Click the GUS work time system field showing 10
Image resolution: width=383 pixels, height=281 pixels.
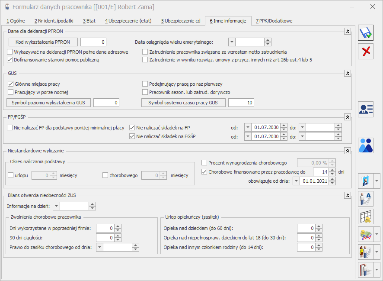coord(241,103)
